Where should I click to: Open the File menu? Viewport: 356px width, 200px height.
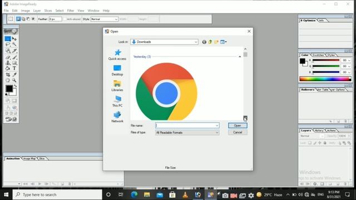[6, 11]
